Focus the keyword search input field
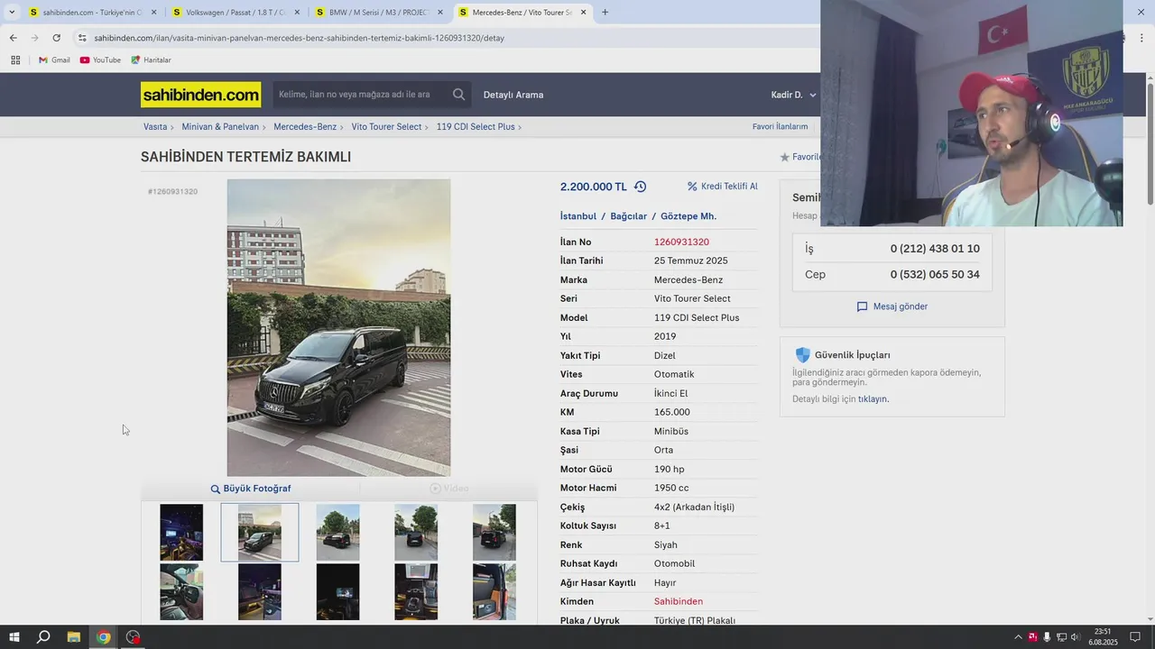Screen dimensions: 1155x649 (x=359, y=95)
